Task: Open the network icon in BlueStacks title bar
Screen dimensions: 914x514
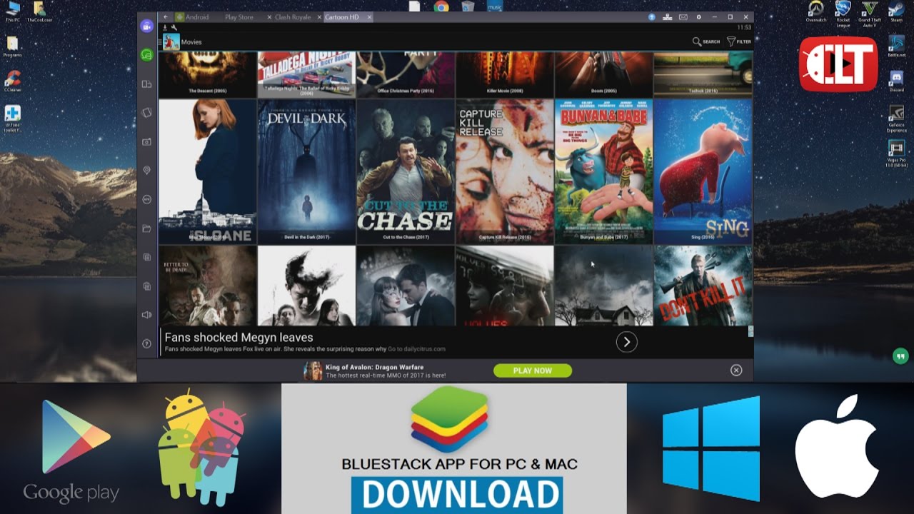Action: (668, 17)
